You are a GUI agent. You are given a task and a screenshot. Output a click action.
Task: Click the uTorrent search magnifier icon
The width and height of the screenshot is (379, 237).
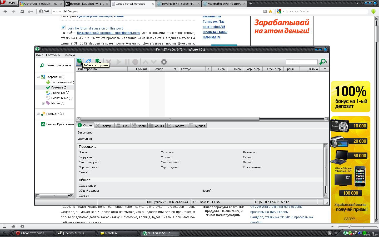point(322,62)
